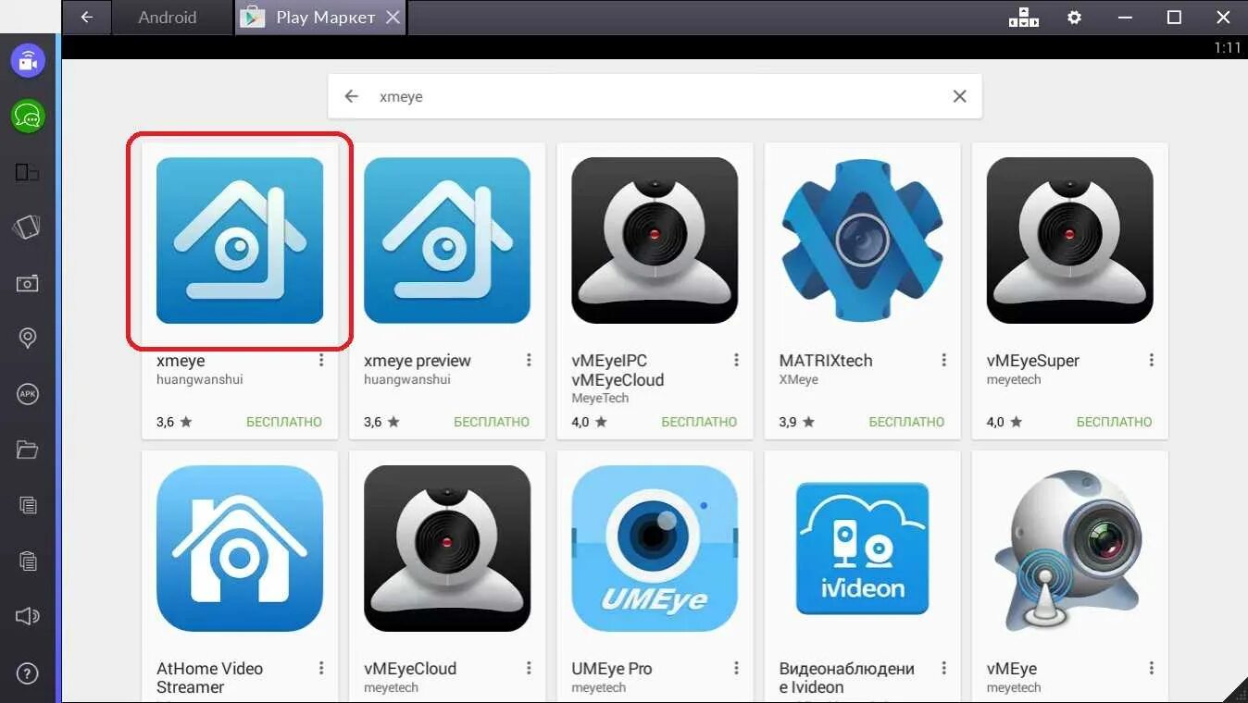Image resolution: width=1248 pixels, height=703 pixels.
Task: Click БЕСПЛАТНО on the vMEyeSuper card
Action: [1114, 422]
